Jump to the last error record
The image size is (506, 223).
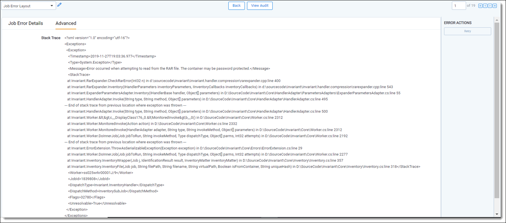pyautogui.click(x=495, y=6)
